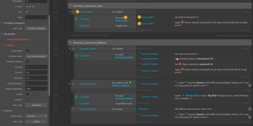Click the green Platform_Bottom object icon
253x126 pixels.
(130, 83)
